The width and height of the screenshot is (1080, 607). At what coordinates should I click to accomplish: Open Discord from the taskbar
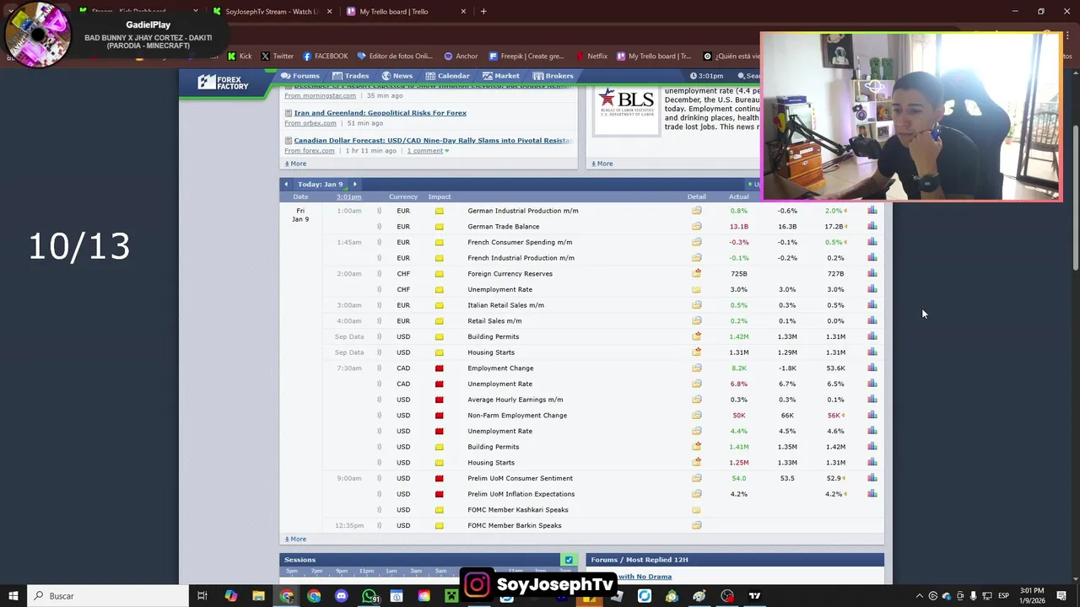tap(341, 596)
